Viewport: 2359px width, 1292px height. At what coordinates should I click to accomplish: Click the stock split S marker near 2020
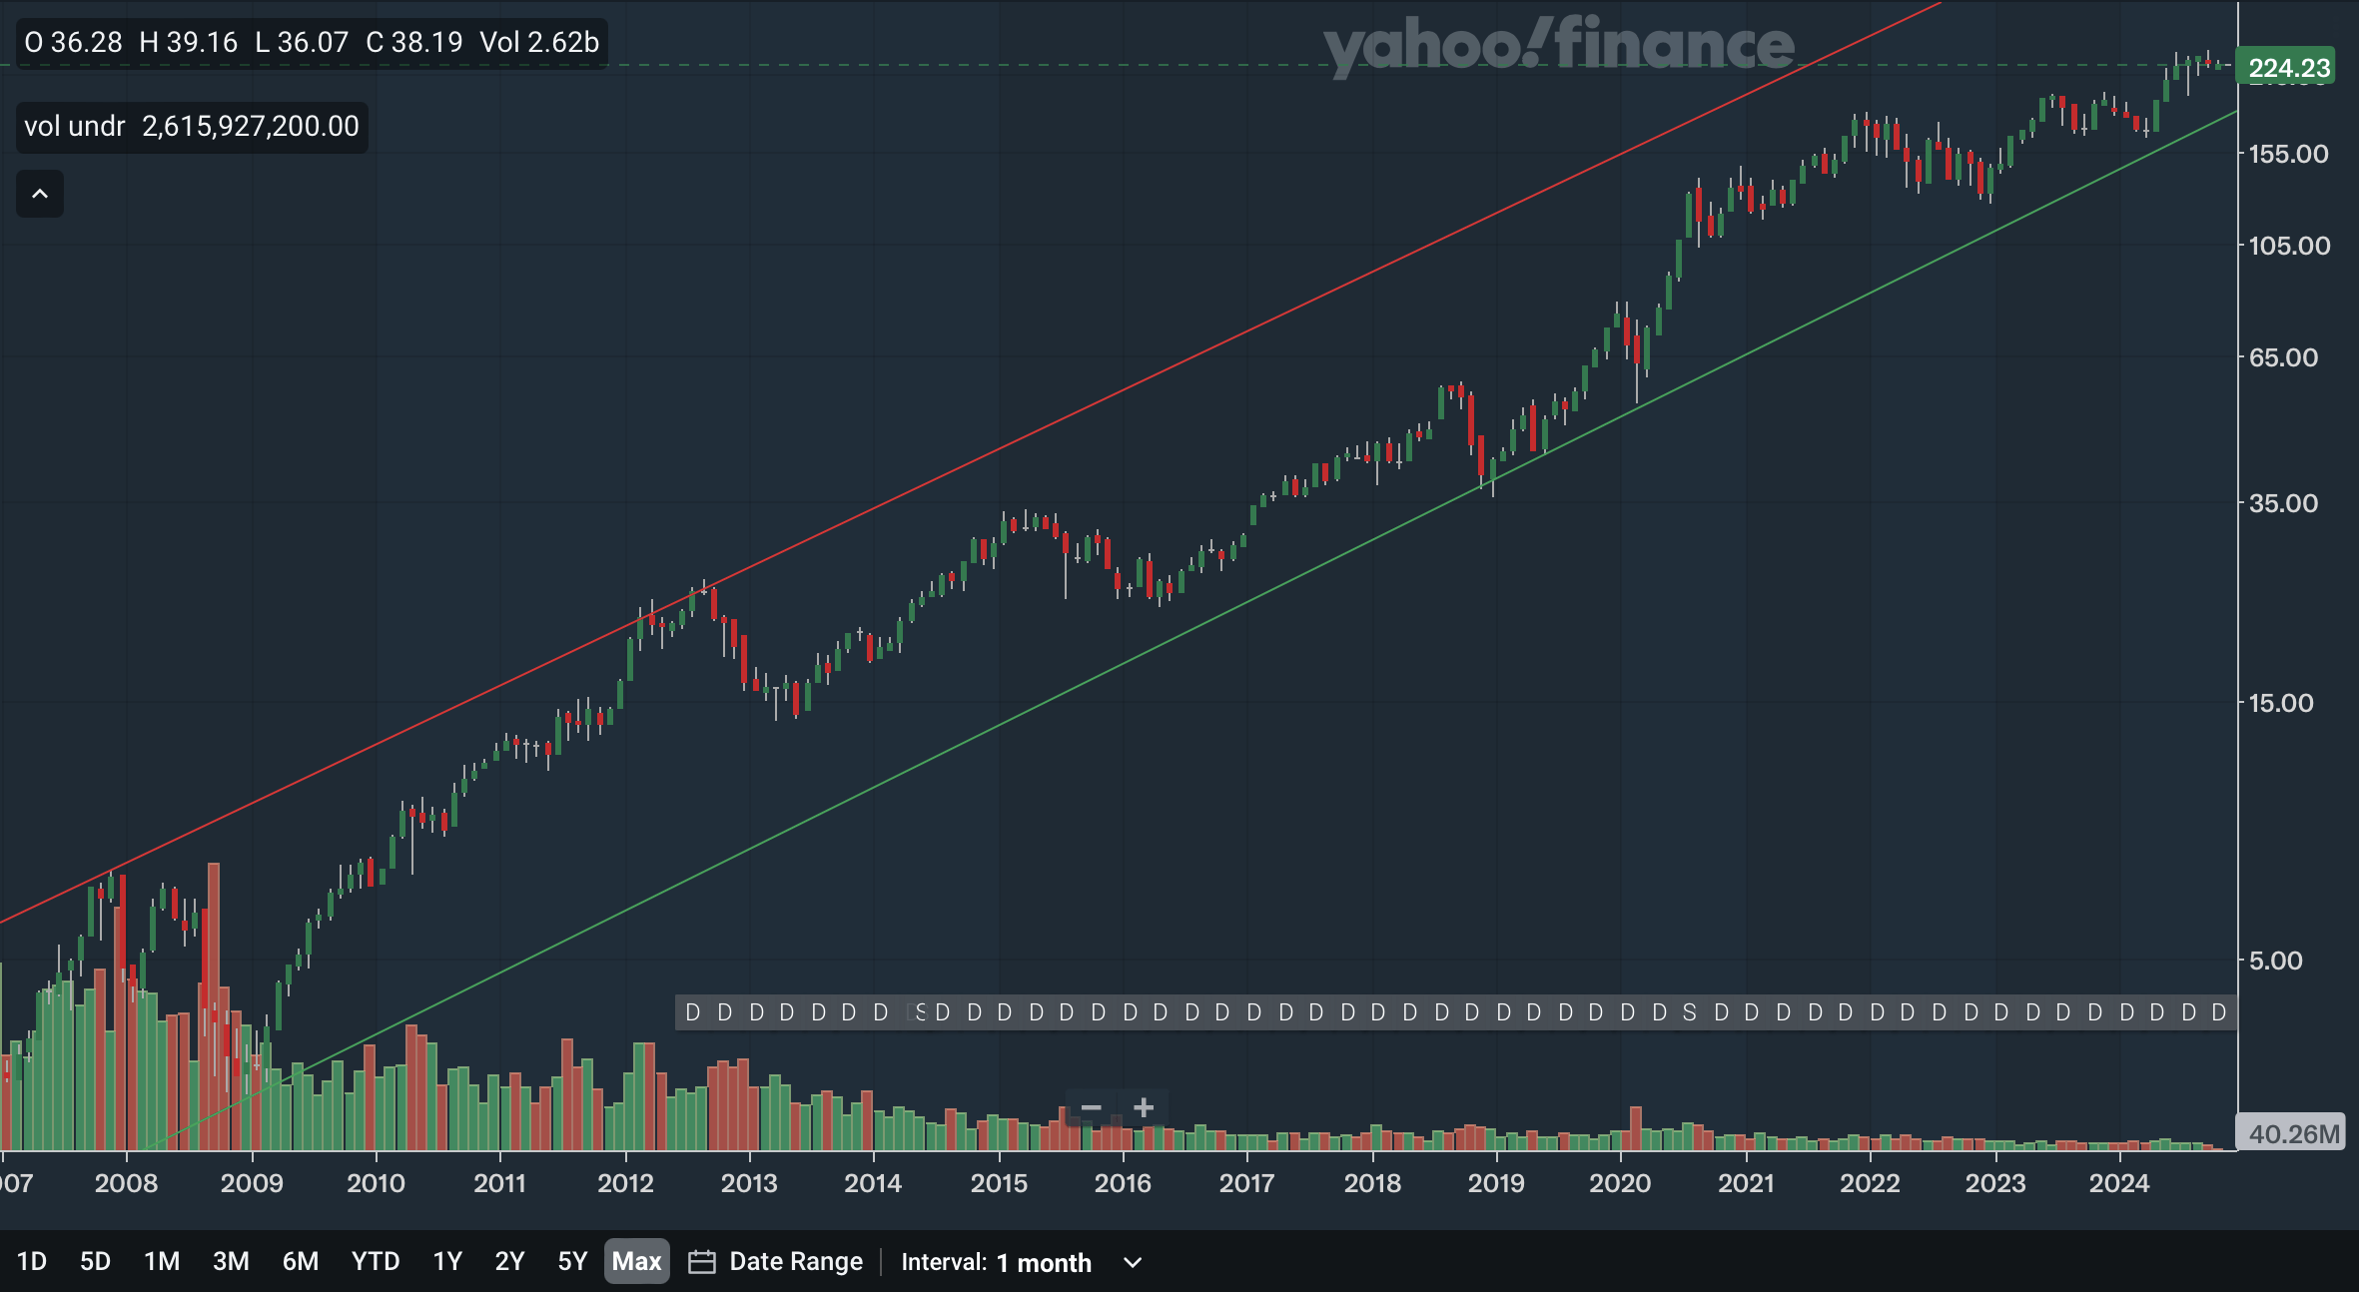[1689, 1012]
